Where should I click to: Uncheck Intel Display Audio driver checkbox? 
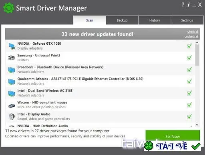189,117
